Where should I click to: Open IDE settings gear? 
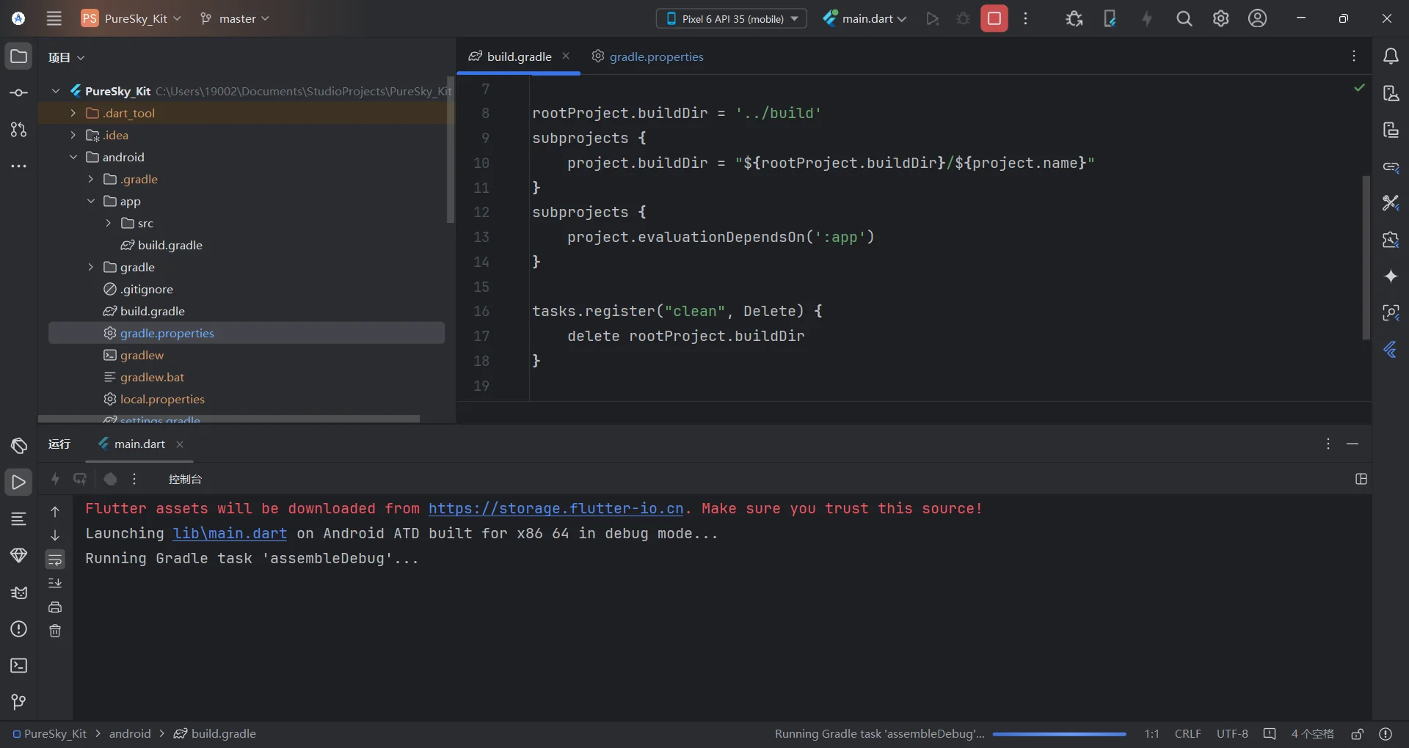coord(1220,19)
